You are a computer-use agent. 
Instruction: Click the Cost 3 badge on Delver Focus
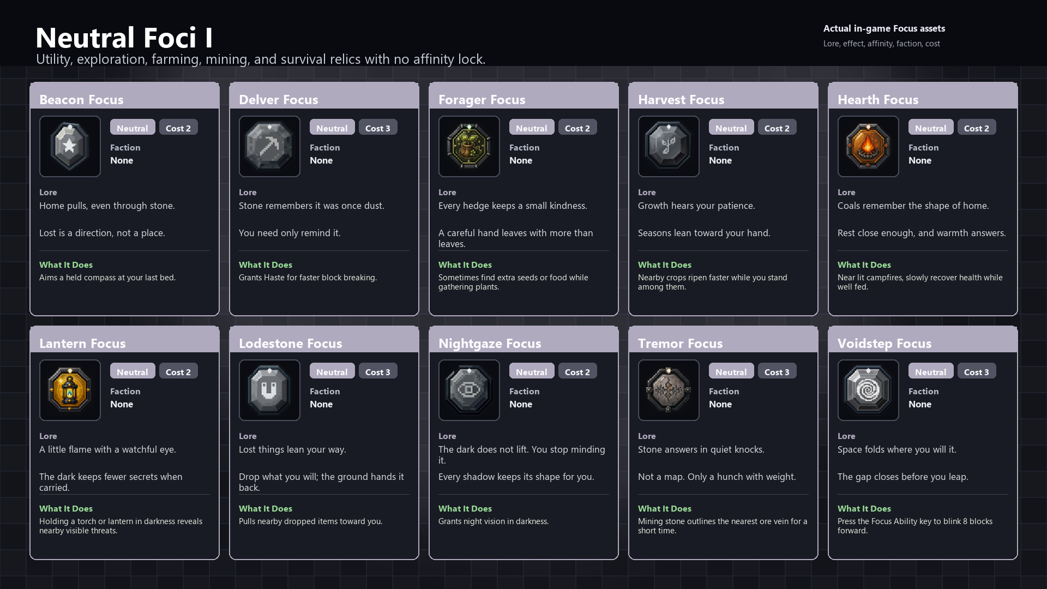pos(378,128)
